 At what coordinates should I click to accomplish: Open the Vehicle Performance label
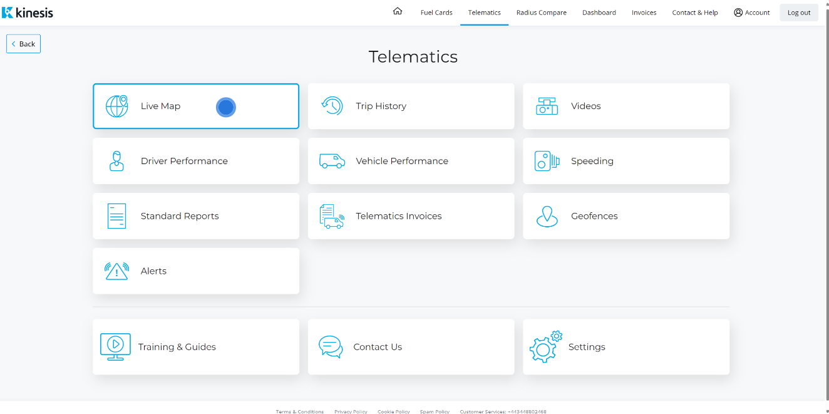pos(402,161)
